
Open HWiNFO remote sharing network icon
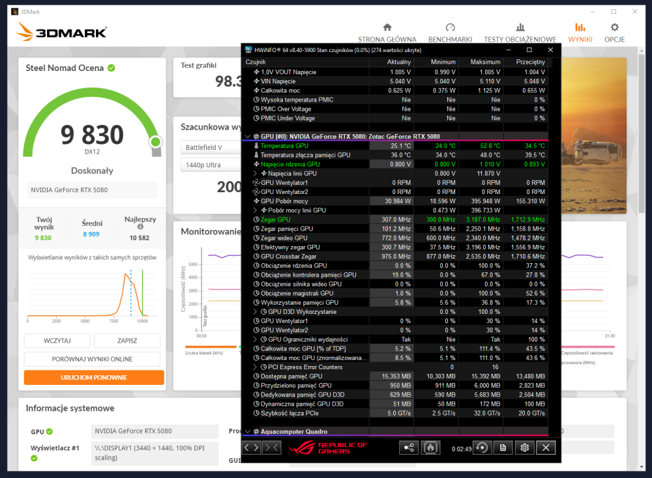click(409, 447)
